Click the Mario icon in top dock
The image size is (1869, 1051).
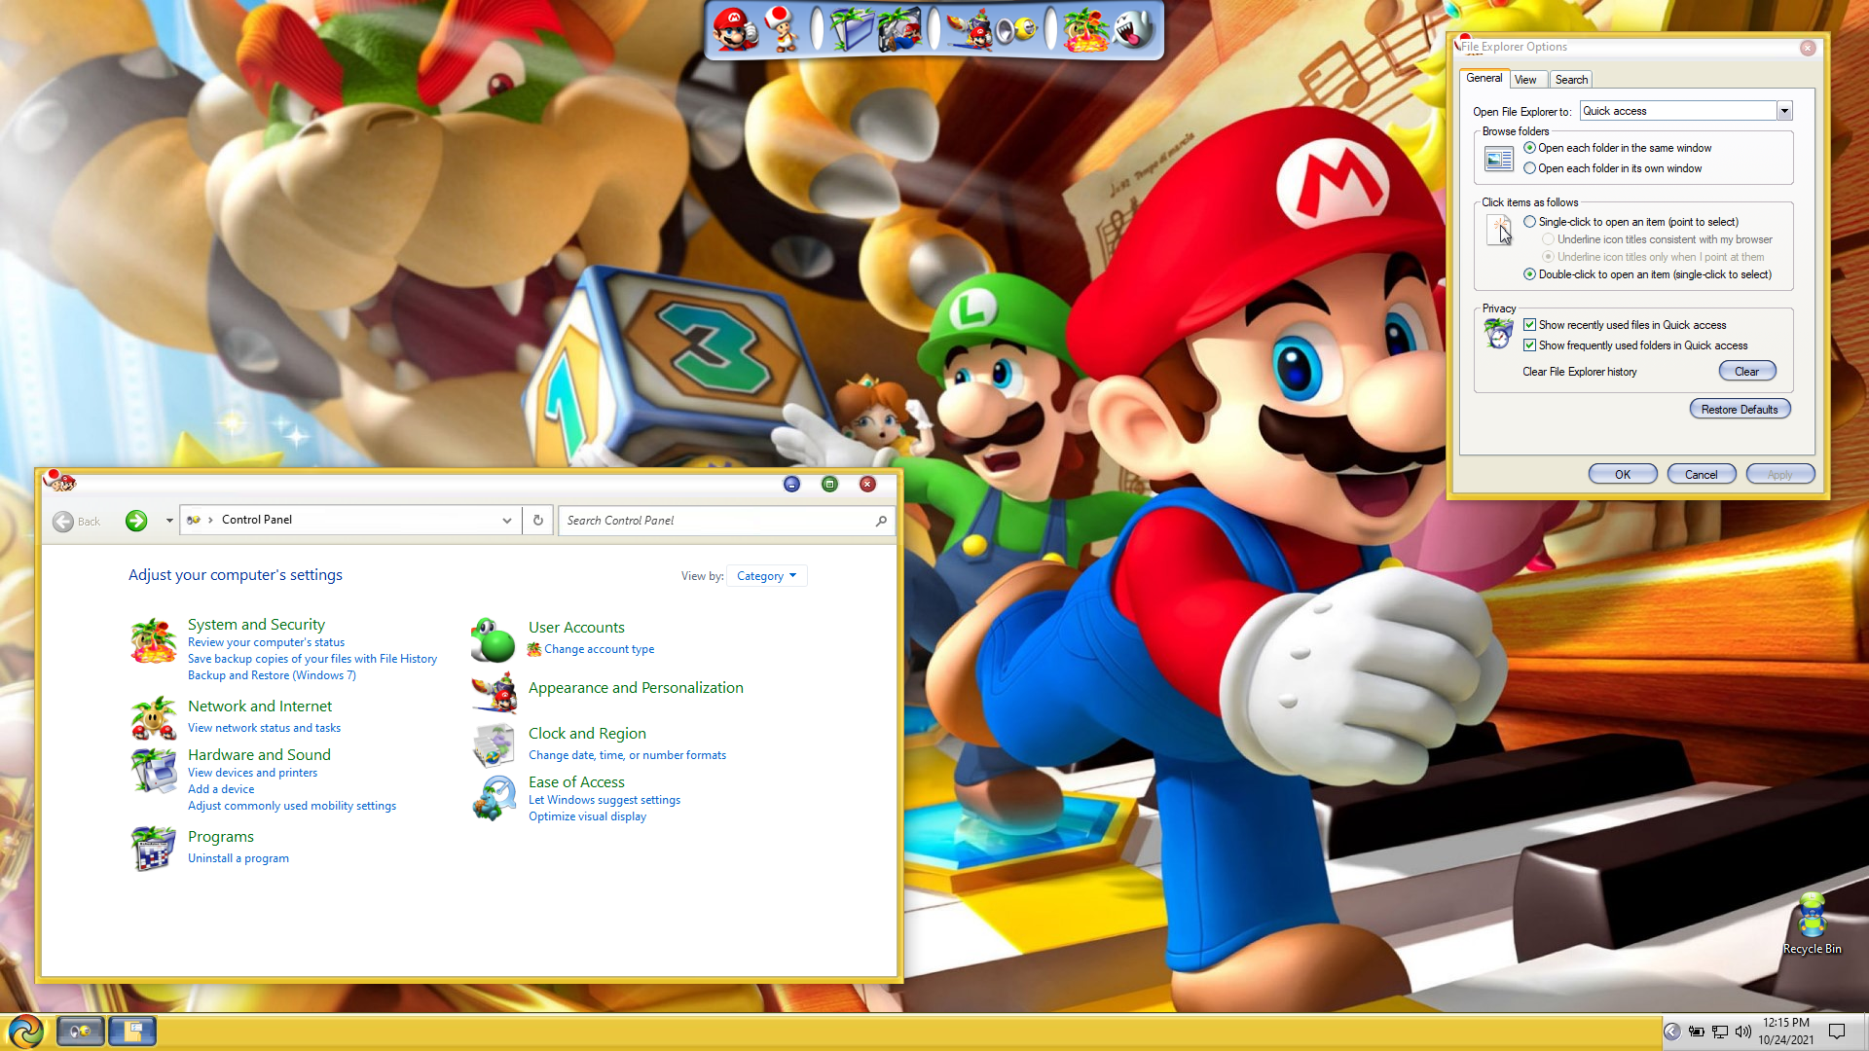click(x=735, y=29)
